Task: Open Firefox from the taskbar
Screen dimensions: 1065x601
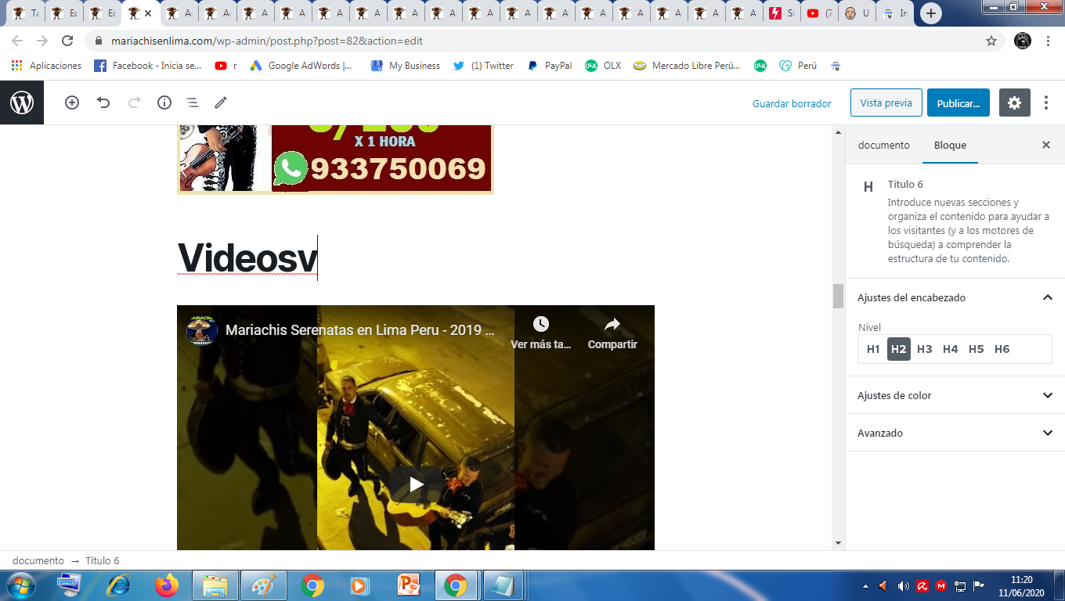Action: (x=167, y=585)
